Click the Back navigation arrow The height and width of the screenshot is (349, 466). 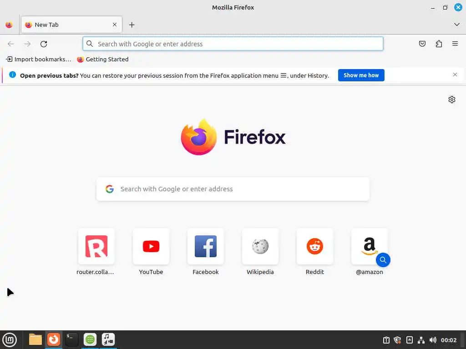(x=11, y=44)
